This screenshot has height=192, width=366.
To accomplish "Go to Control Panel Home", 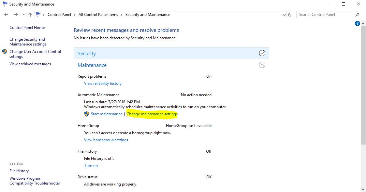I will pos(27,27).
